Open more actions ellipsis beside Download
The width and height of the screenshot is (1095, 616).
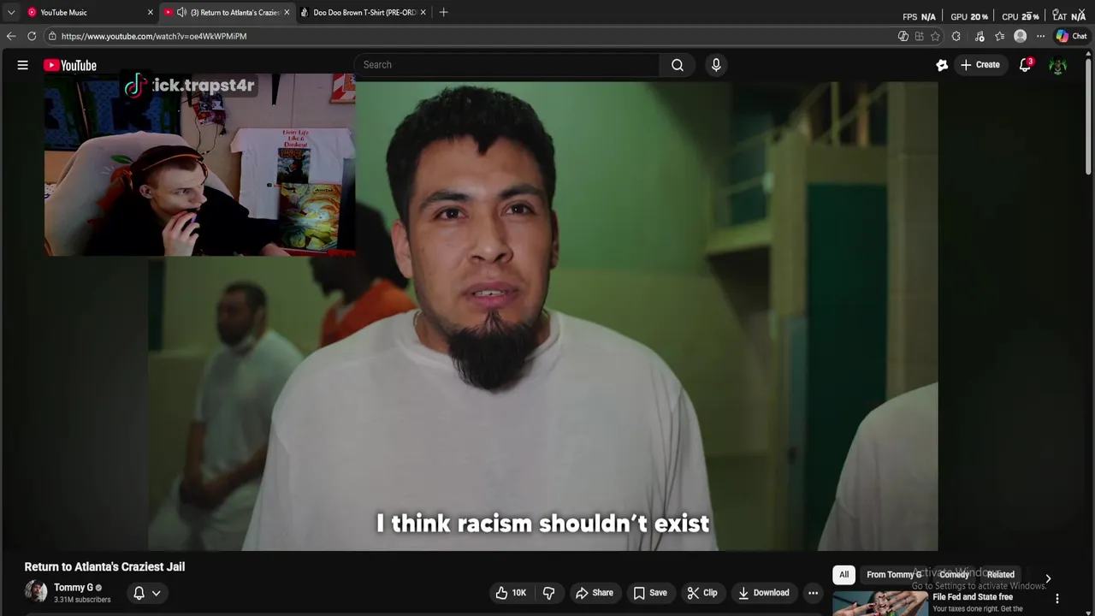coord(813,593)
